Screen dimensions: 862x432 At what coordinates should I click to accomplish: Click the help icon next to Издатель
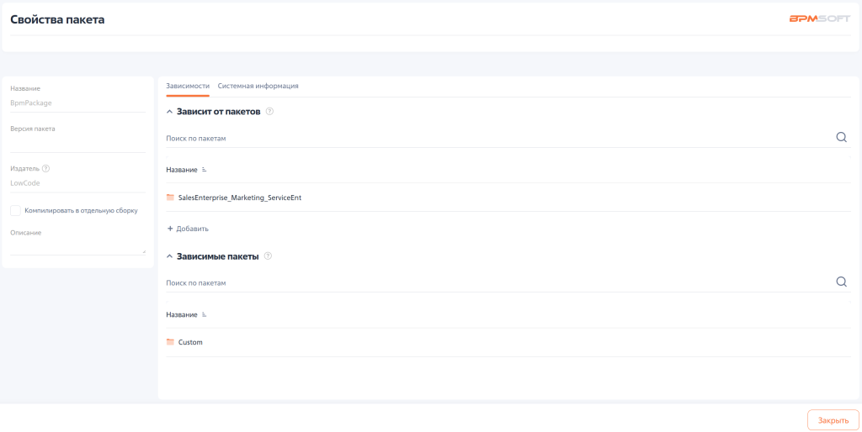click(45, 168)
